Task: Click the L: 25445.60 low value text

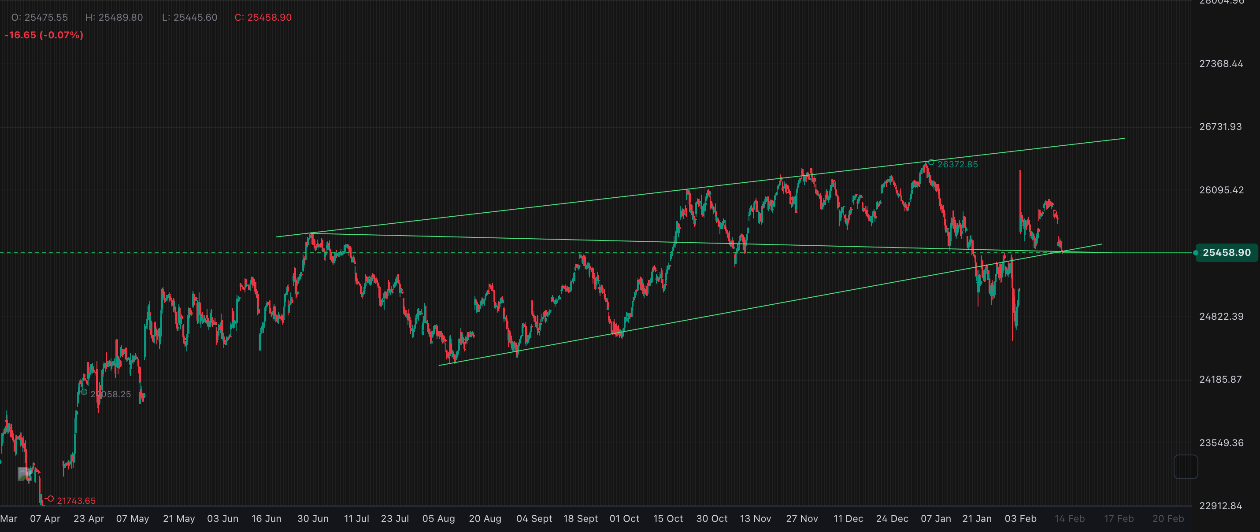Action: [189, 17]
